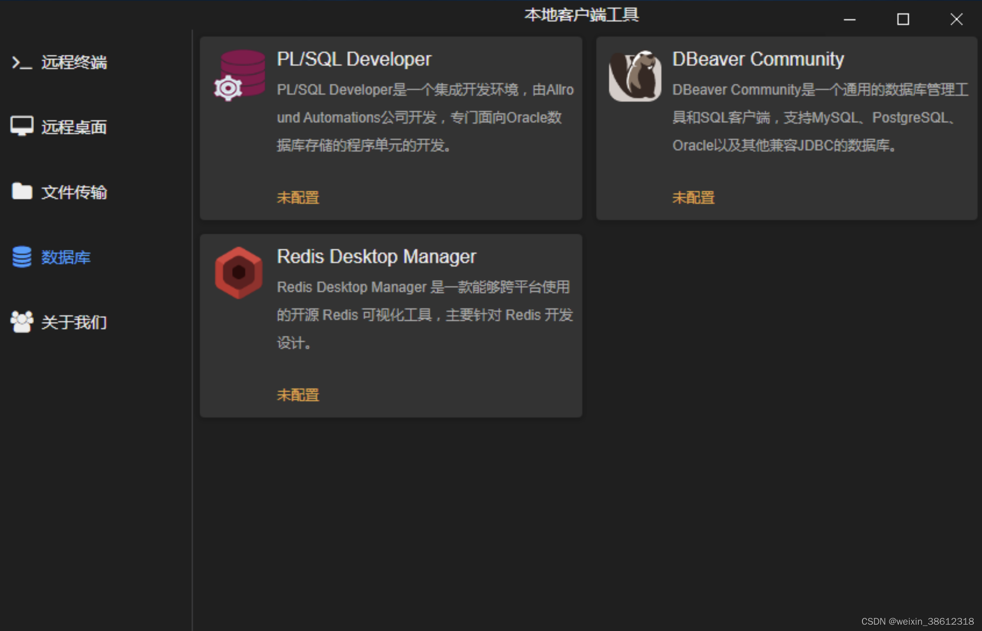Click the remote terminal prompt icon
Image resolution: width=982 pixels, height=631 pixels.
point(22,63)
